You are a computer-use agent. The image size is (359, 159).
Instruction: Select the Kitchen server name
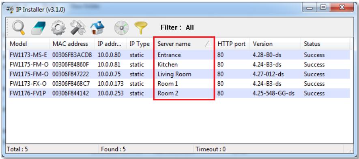(x=168, y=65)
